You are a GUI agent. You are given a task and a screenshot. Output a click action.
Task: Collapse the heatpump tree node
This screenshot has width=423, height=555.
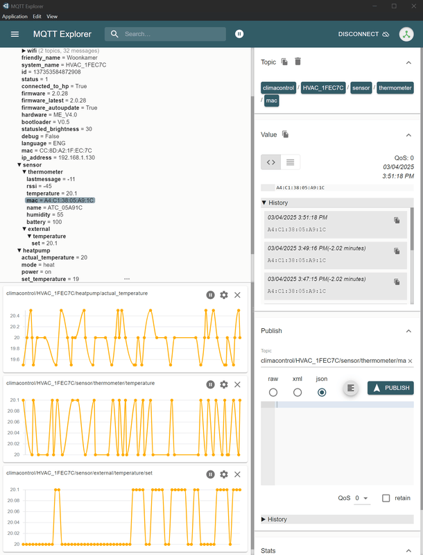pos(19,250)
